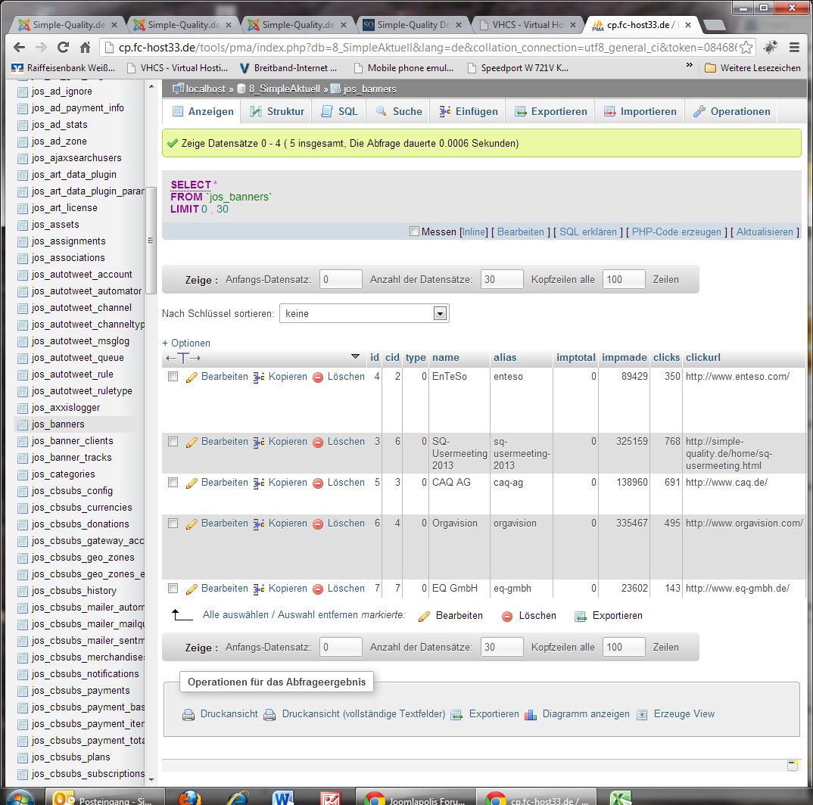This screenshot has height=805, width=813.
Task: Click the pencil icon in the EnTeSo row
Action: (192, 378)
